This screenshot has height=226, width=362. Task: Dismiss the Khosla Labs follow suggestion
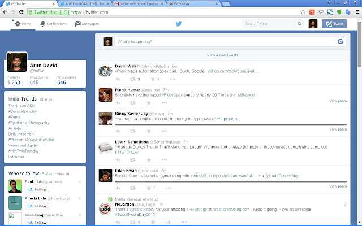pyautogui.click(x=80, y=198)
